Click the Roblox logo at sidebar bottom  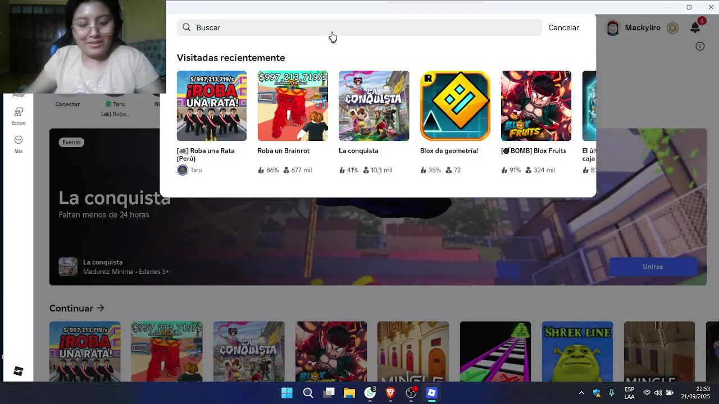tap(18, 371)
